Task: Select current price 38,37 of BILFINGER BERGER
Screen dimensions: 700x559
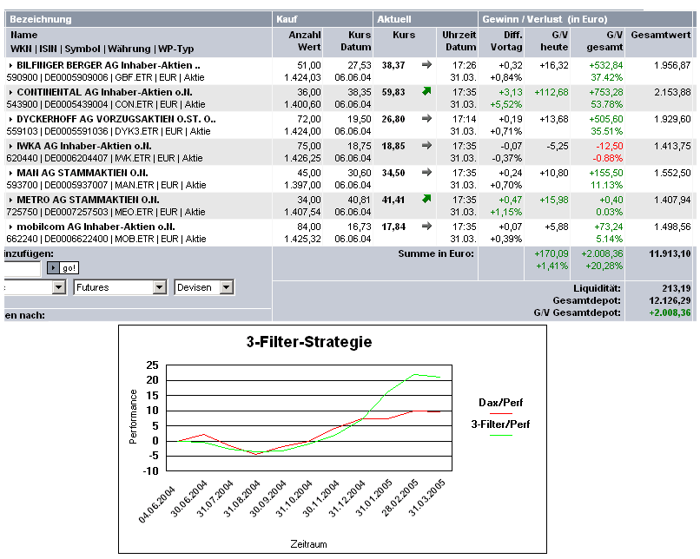Action: pyautogui.click(x=393, y=65)
